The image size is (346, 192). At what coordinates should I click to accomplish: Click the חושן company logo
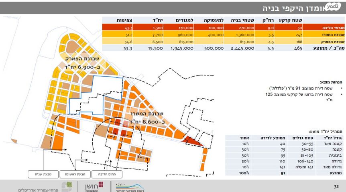[x=94, y=186]
